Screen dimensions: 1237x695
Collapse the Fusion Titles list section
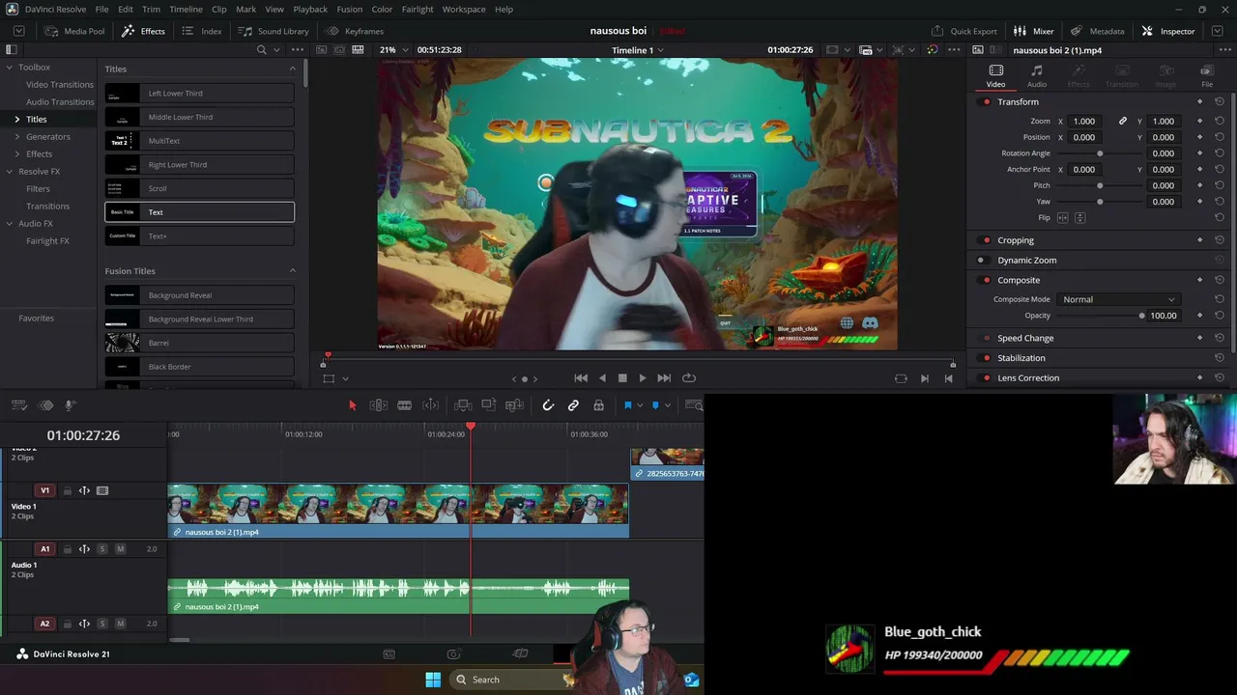(x=293, y=271)
